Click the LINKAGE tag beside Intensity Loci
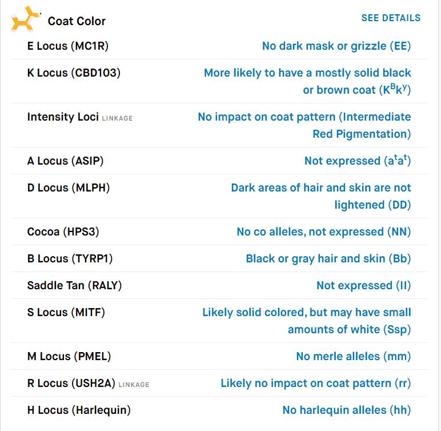Image resolution: width=441 pixels, height=431 pixels. pos(117,118)
